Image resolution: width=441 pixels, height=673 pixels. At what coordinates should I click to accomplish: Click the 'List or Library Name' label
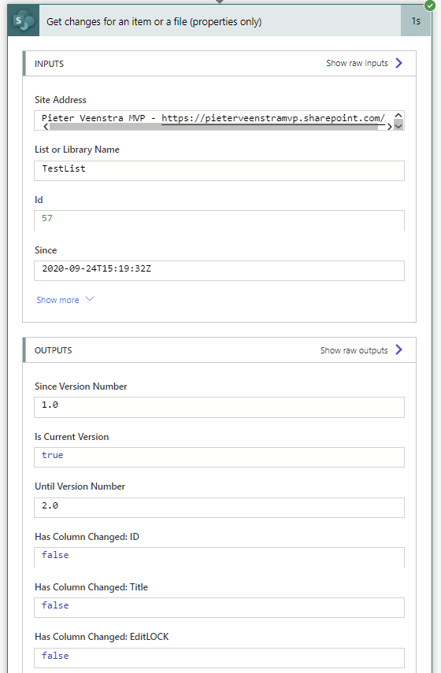coord(77,150)
